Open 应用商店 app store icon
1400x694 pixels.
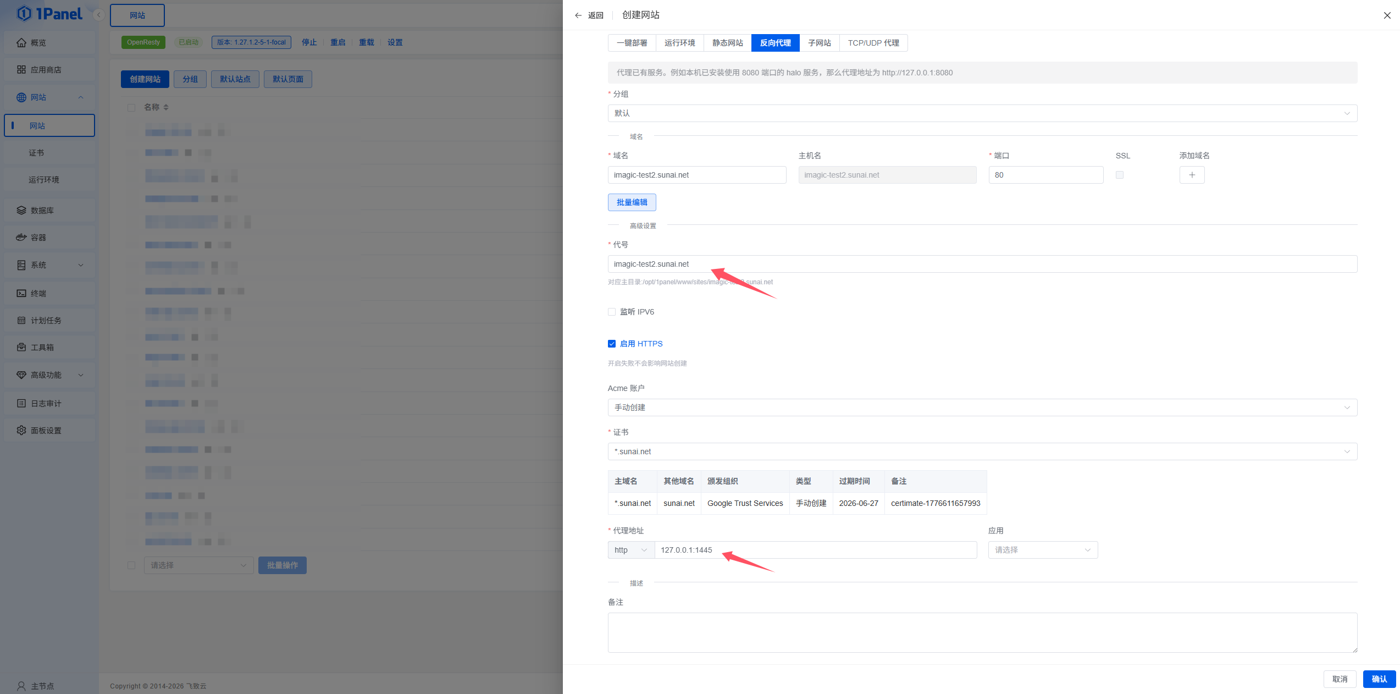click(21, 69)
